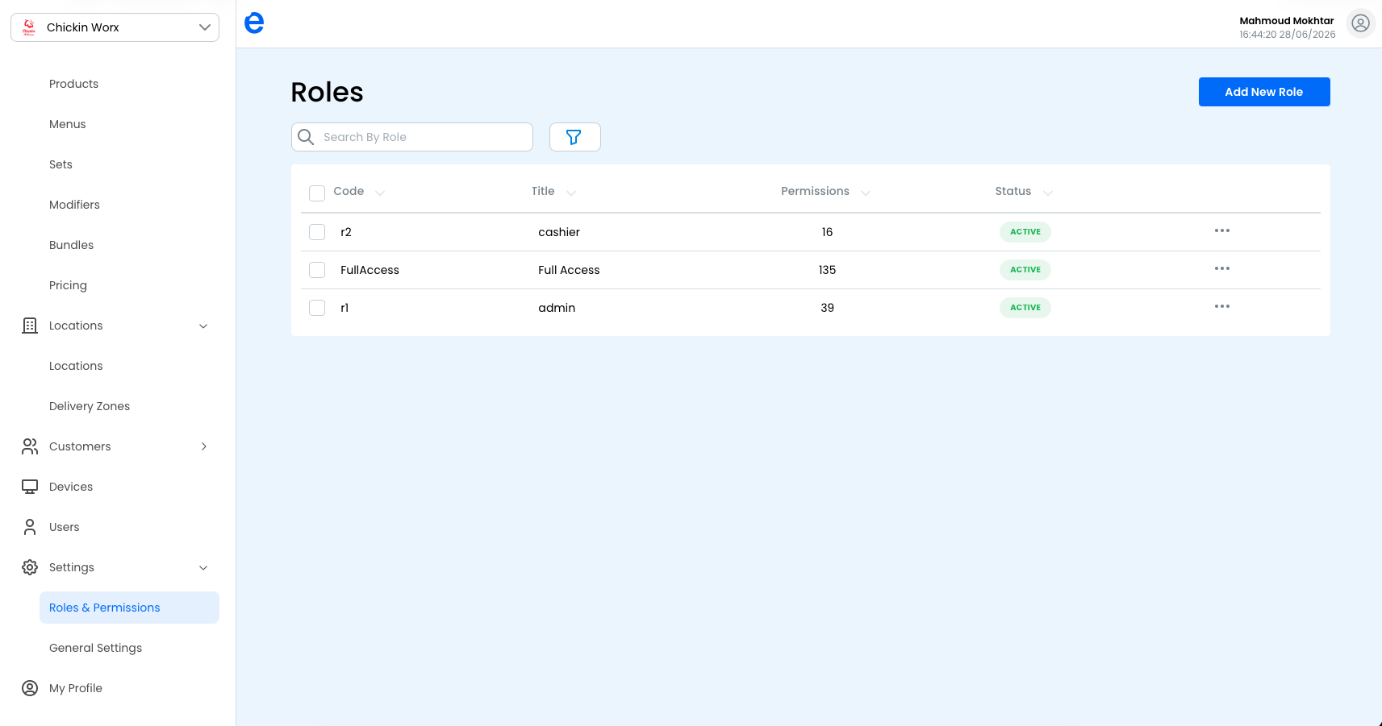The image size is (1382, 726).
Task: Click the Customers label in sidebar
Action: (80, 446)
